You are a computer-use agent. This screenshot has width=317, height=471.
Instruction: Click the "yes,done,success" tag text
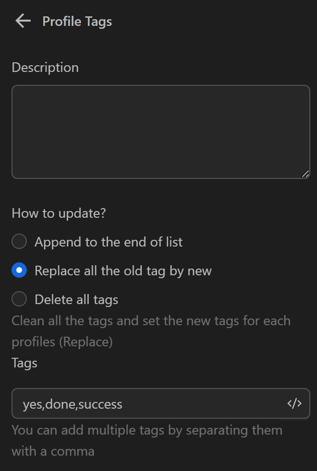click(x=73, y=404)
